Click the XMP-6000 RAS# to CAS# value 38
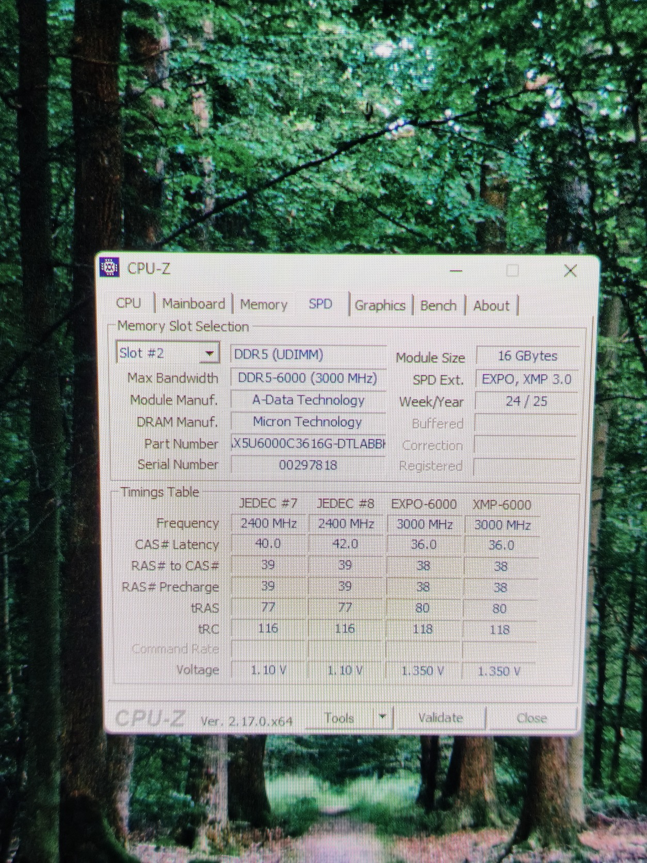647x863 pixels. point(500,566)
